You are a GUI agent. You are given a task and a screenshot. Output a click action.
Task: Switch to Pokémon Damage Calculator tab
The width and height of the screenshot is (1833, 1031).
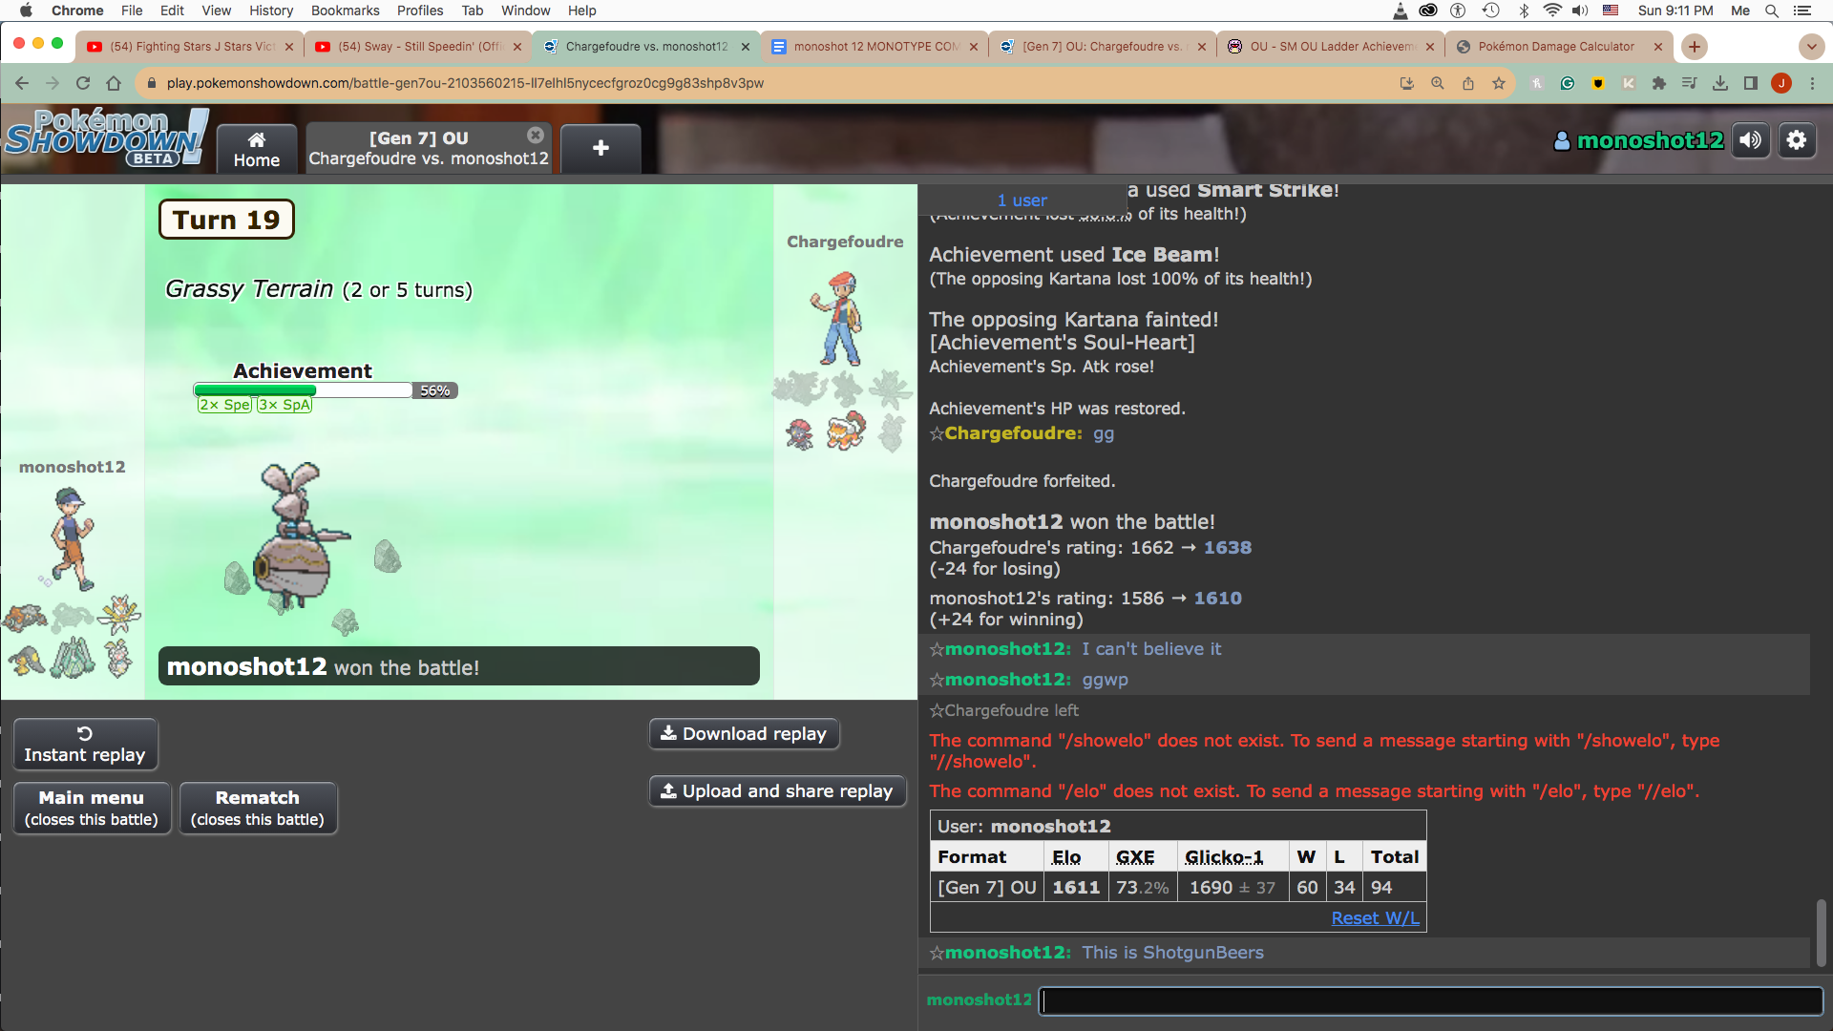pyautogui.click(x=1555, y=46)
